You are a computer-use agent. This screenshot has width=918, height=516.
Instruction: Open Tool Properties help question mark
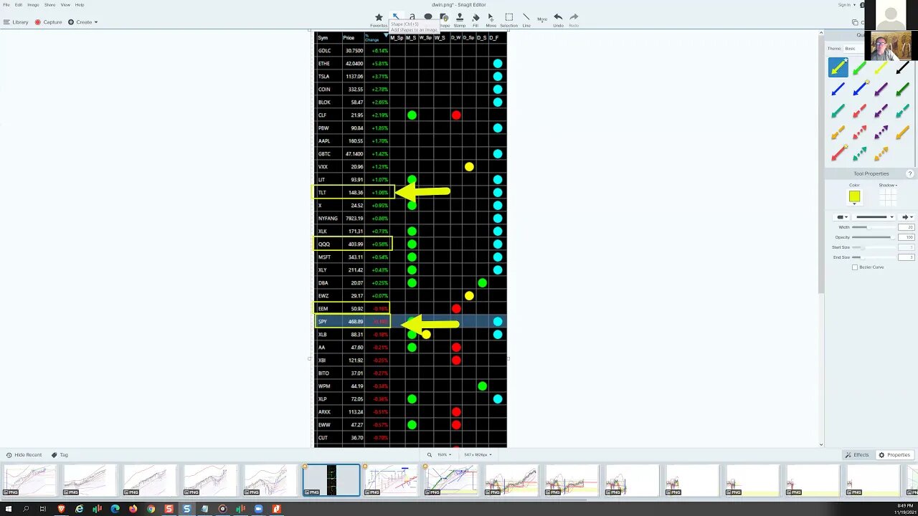(910, 173)
